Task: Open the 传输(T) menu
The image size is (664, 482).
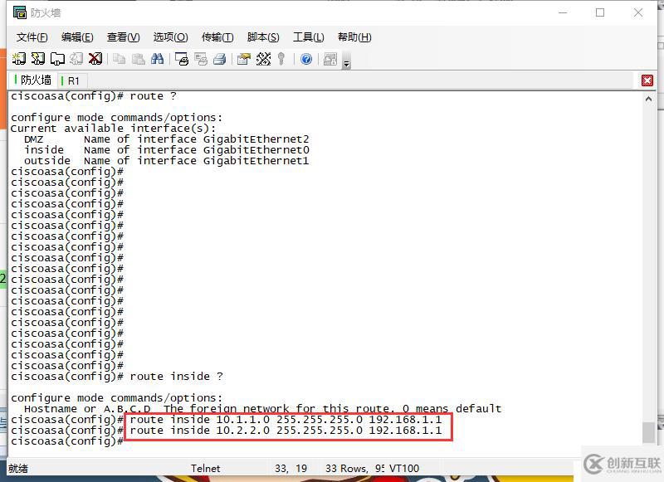Action: (x=217, y=37)
